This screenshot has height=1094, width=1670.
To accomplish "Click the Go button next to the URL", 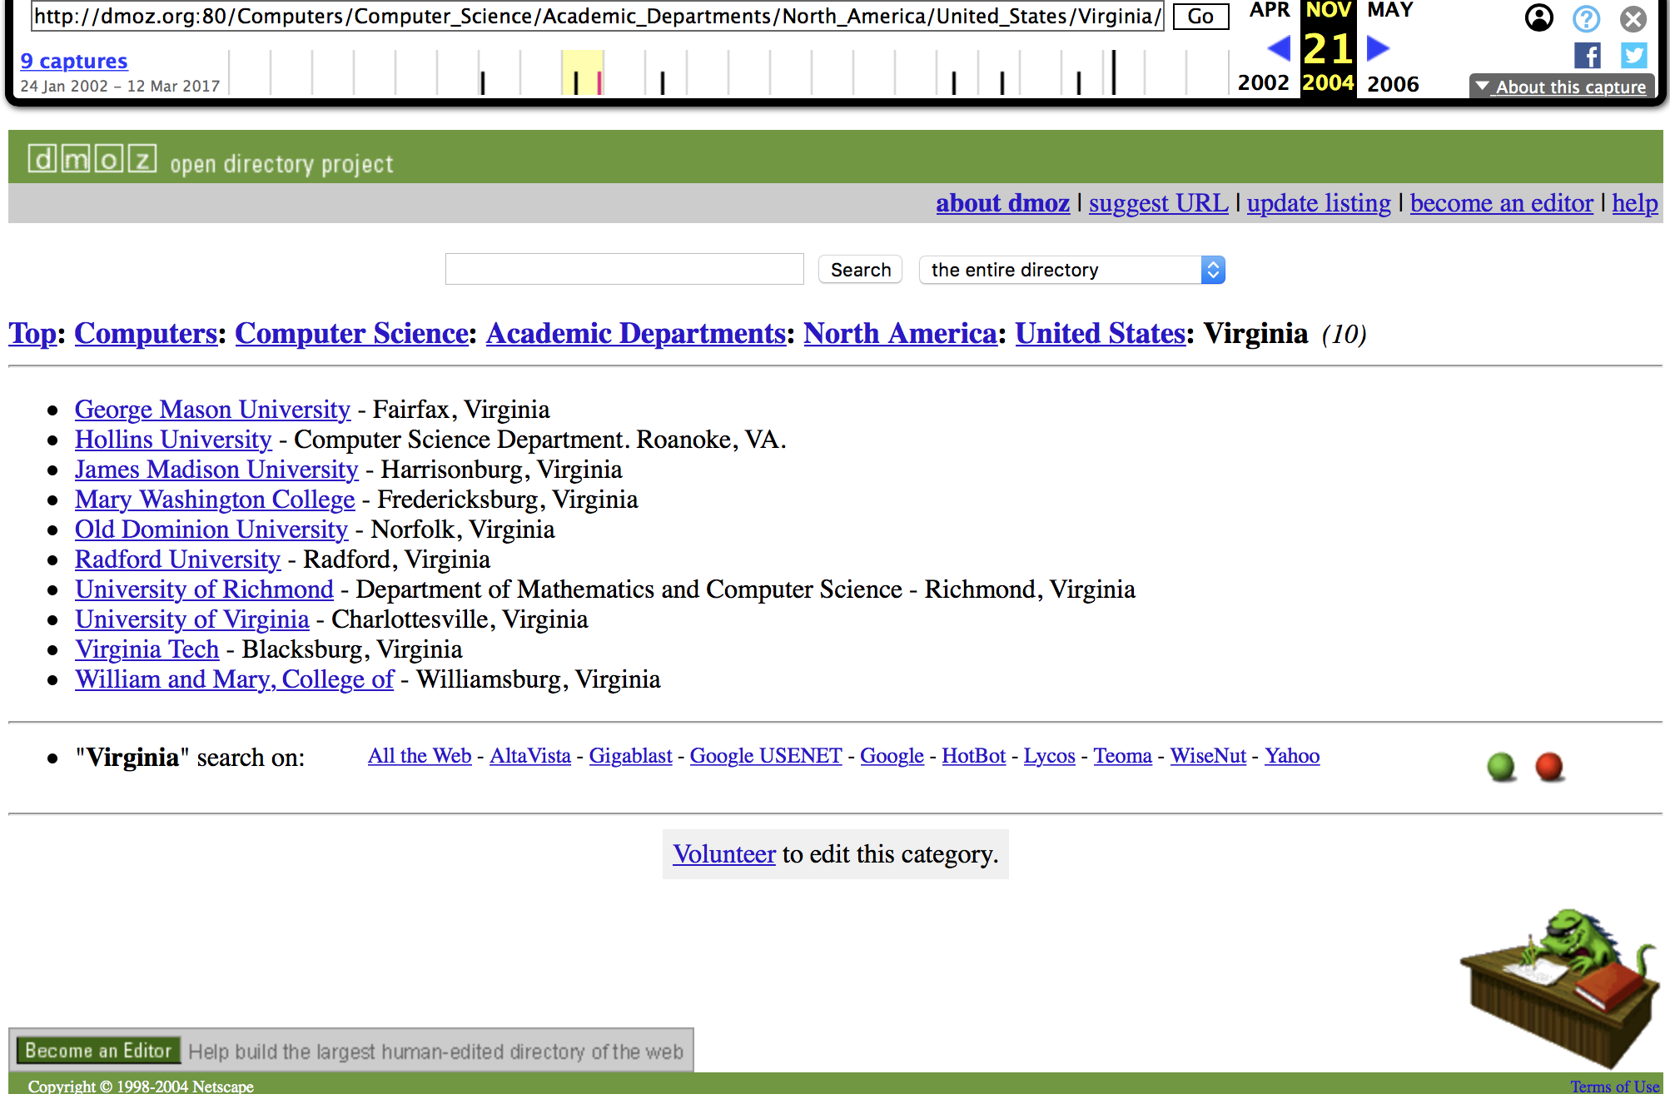I will [1200, 17].
